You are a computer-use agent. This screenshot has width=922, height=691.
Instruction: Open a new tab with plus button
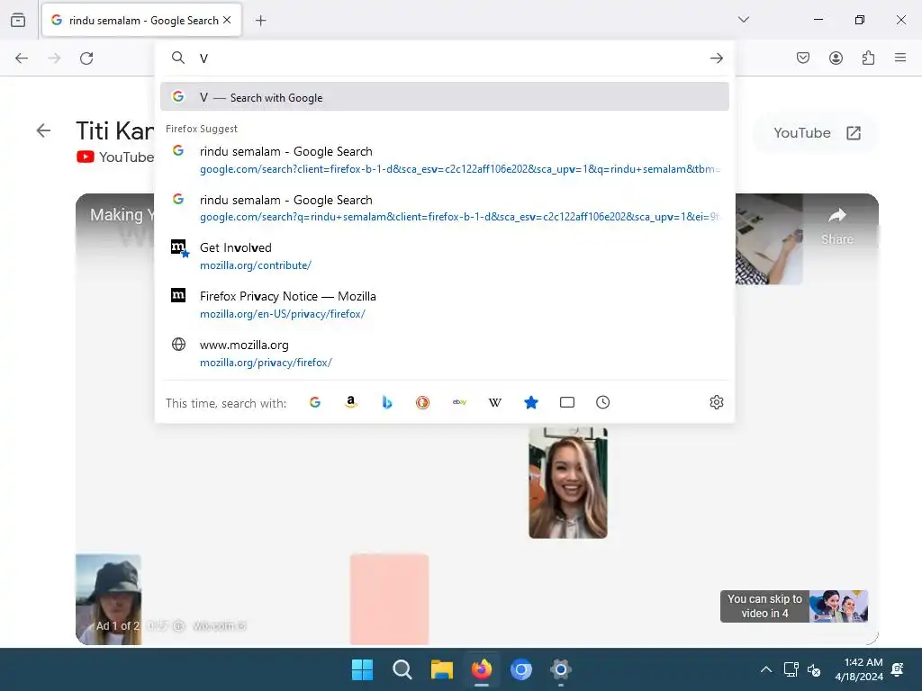tap(260, 21)
